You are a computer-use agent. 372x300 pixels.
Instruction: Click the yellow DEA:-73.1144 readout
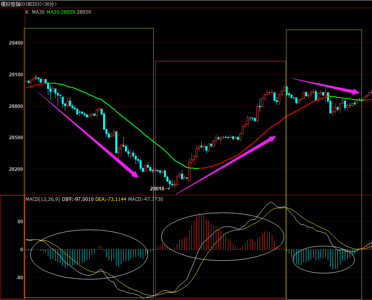point(111,199)
